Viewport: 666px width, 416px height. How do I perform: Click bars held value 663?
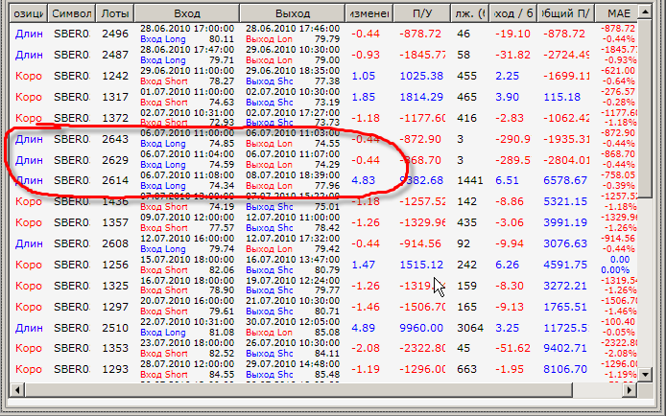466,369
